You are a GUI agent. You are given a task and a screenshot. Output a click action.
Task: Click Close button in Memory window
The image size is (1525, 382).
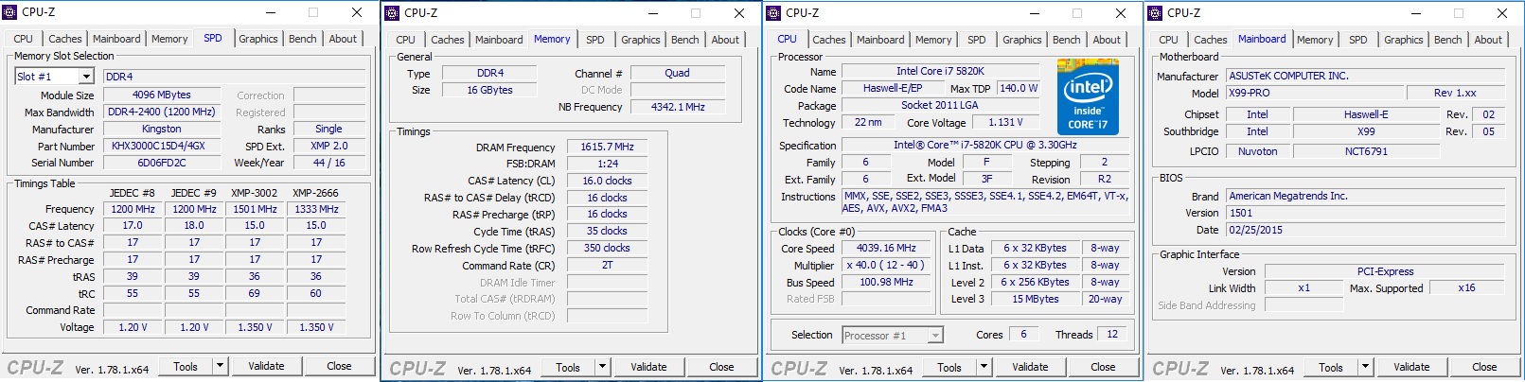721,367
